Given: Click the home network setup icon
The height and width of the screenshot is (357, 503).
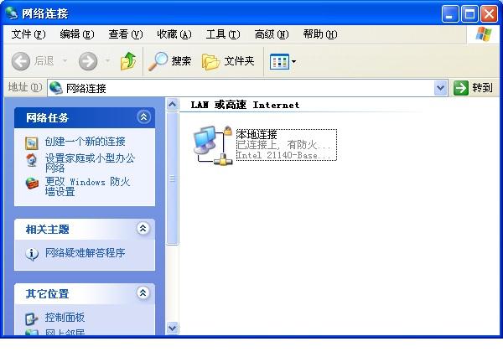Looking at the screenshot, I should pyautogui.click(x=32, y=160).
